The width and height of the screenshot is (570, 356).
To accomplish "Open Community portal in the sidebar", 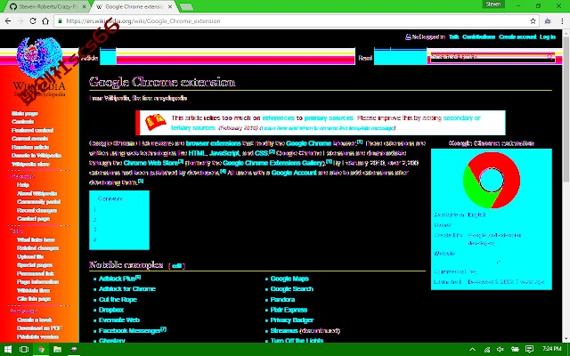I will [38, 202].
